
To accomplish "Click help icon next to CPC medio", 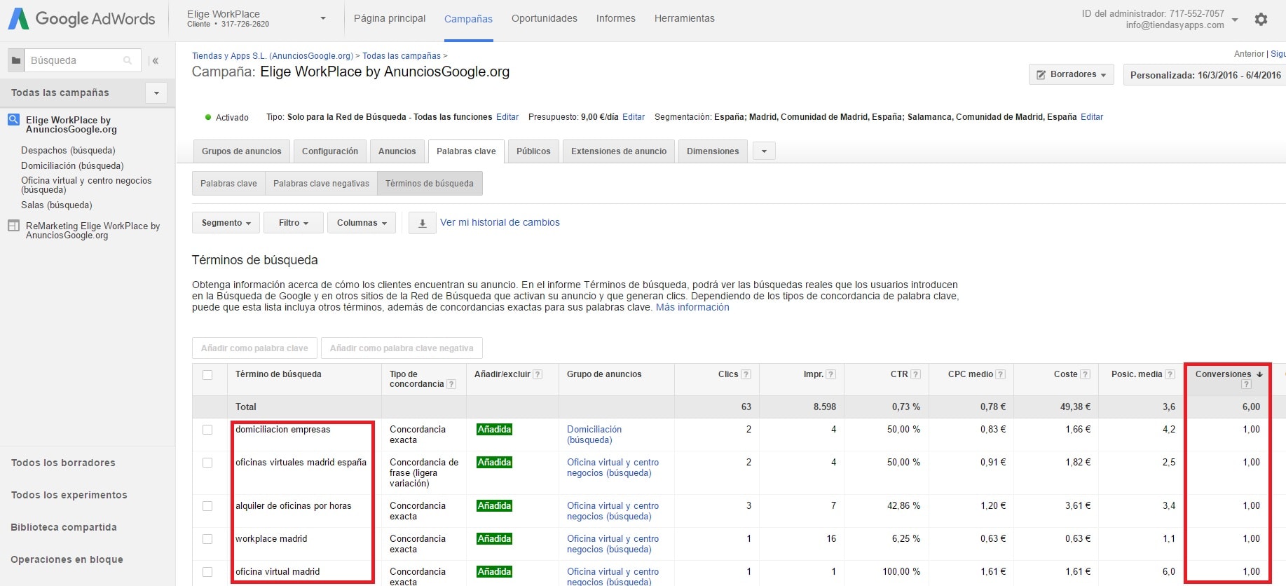I will 1001,374.
